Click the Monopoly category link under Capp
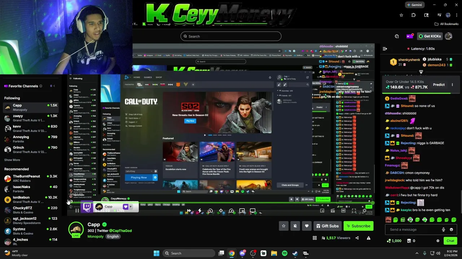This screenshot has height=259, width=462. 95,236
